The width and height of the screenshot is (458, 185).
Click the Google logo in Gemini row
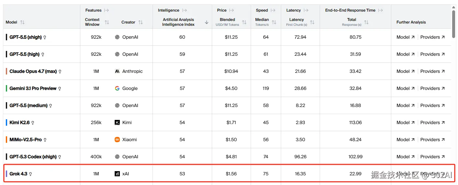click(117, 88)
